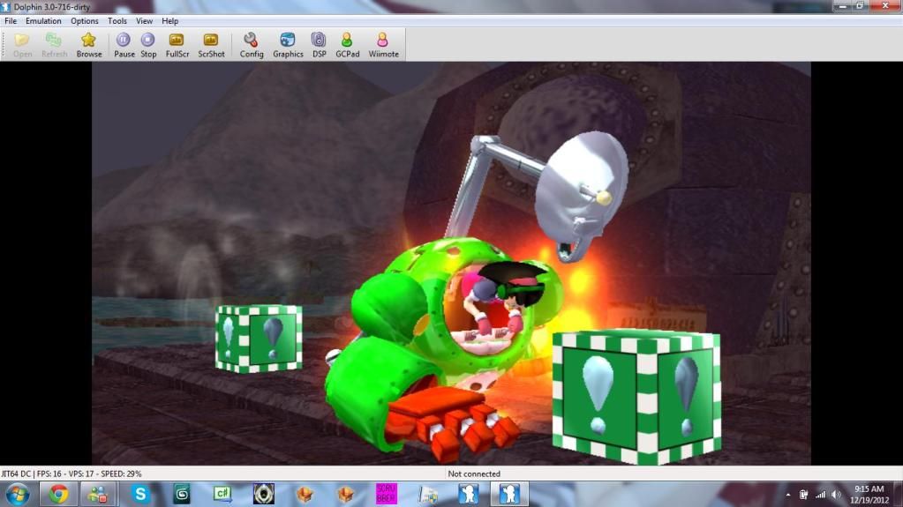Open the volume speaker tray icon
This screenshot has width=903, height=507.
pyautogui.click(x=836, y=495)
